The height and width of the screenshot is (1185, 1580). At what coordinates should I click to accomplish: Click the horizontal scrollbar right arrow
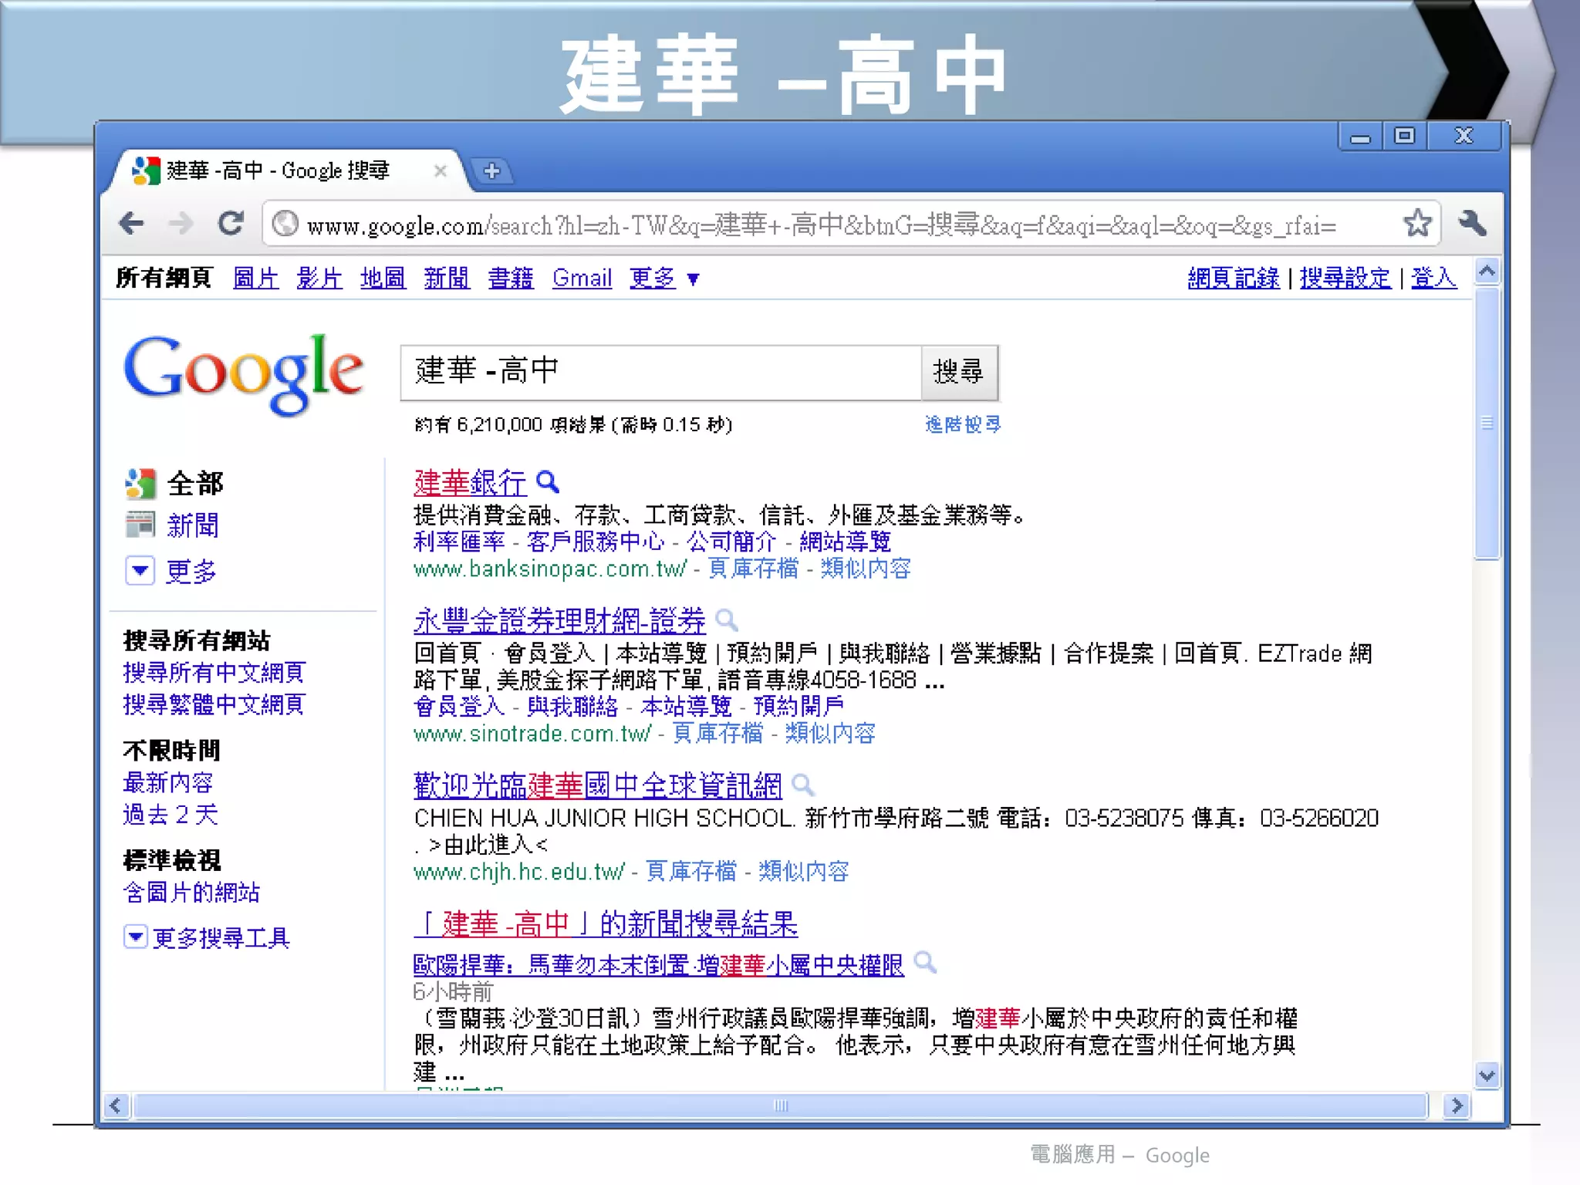coord(1457,1106)
